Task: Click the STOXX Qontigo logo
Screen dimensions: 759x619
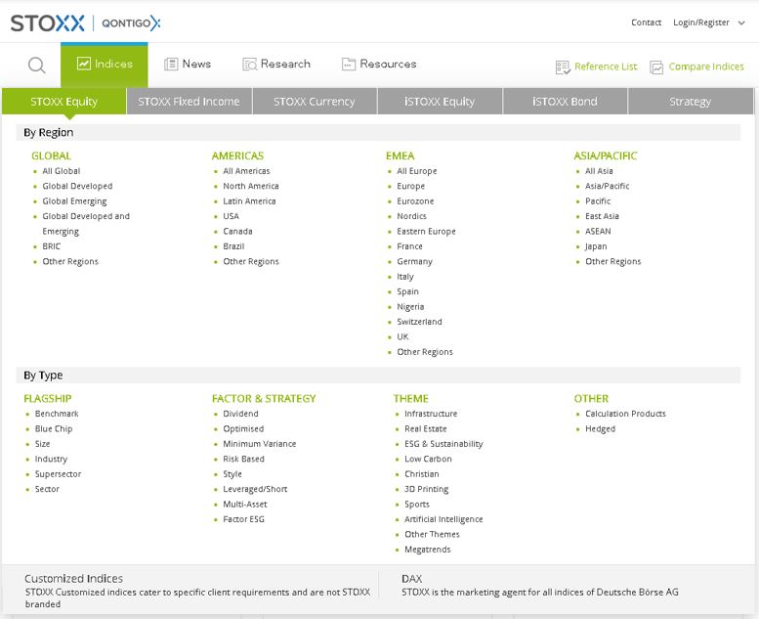Action: coord(86,22)
